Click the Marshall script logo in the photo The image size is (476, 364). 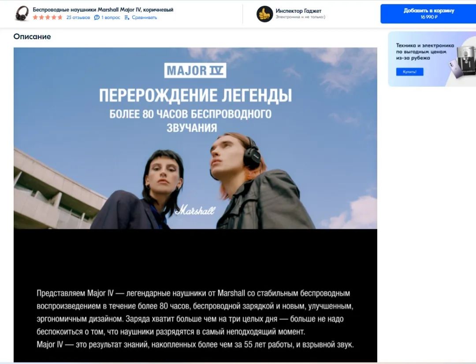click(196, 210)
